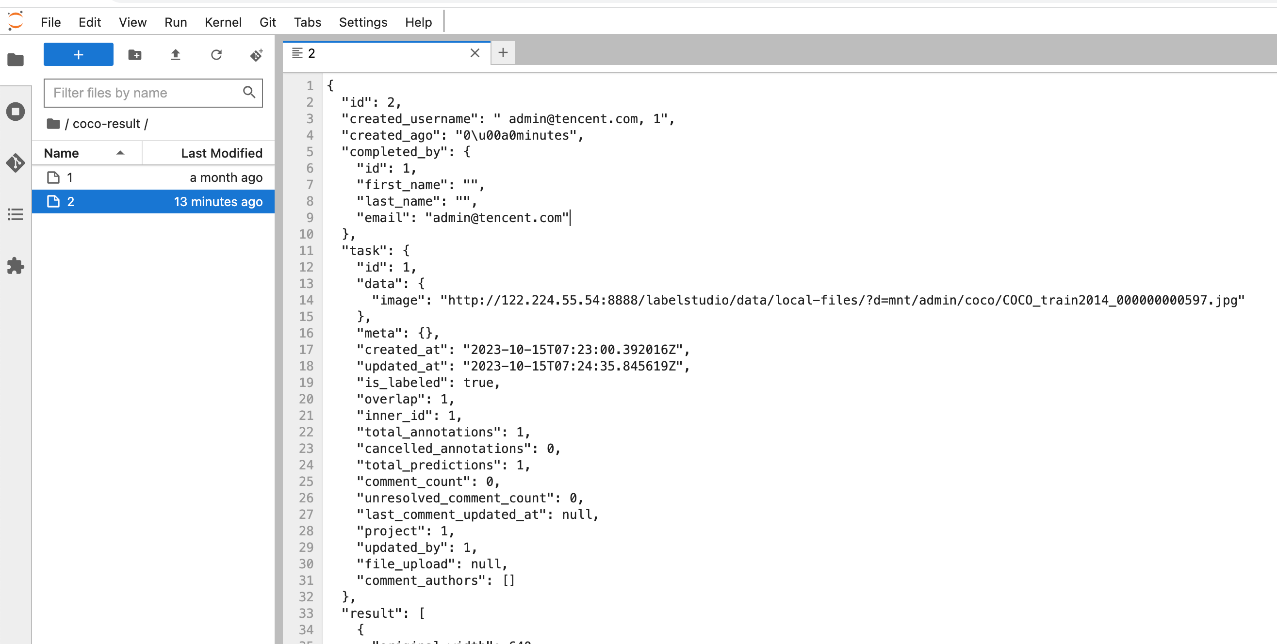Click in the Filter files by name field
Screen dimensions: 1277x644
(x=144, y=93)
